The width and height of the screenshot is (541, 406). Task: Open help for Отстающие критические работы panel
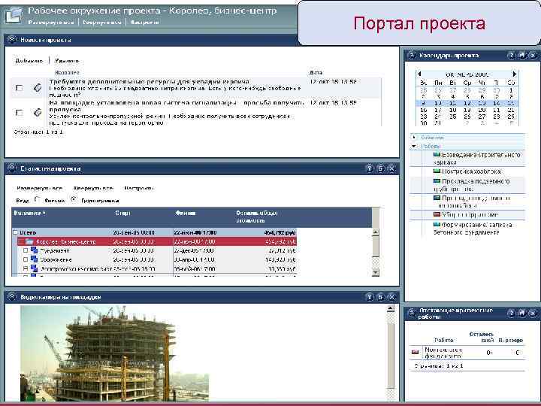(512, 313)
